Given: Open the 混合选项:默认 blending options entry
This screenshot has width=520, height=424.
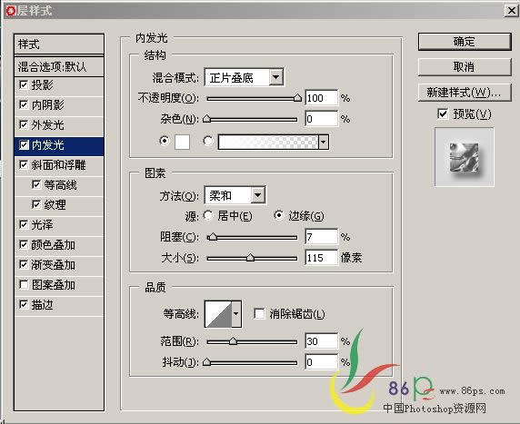Looking at the screenshot, I should point(59,66).
